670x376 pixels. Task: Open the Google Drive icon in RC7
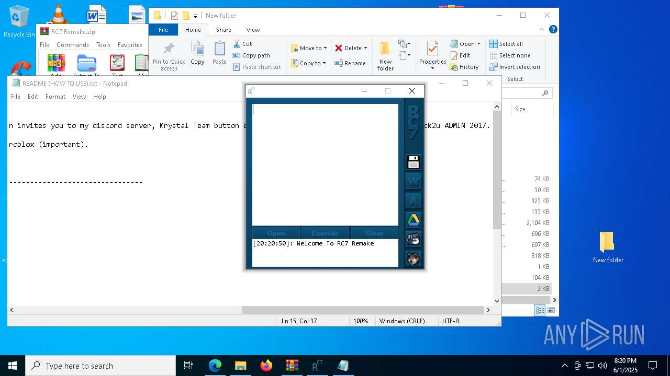(414, 220)
